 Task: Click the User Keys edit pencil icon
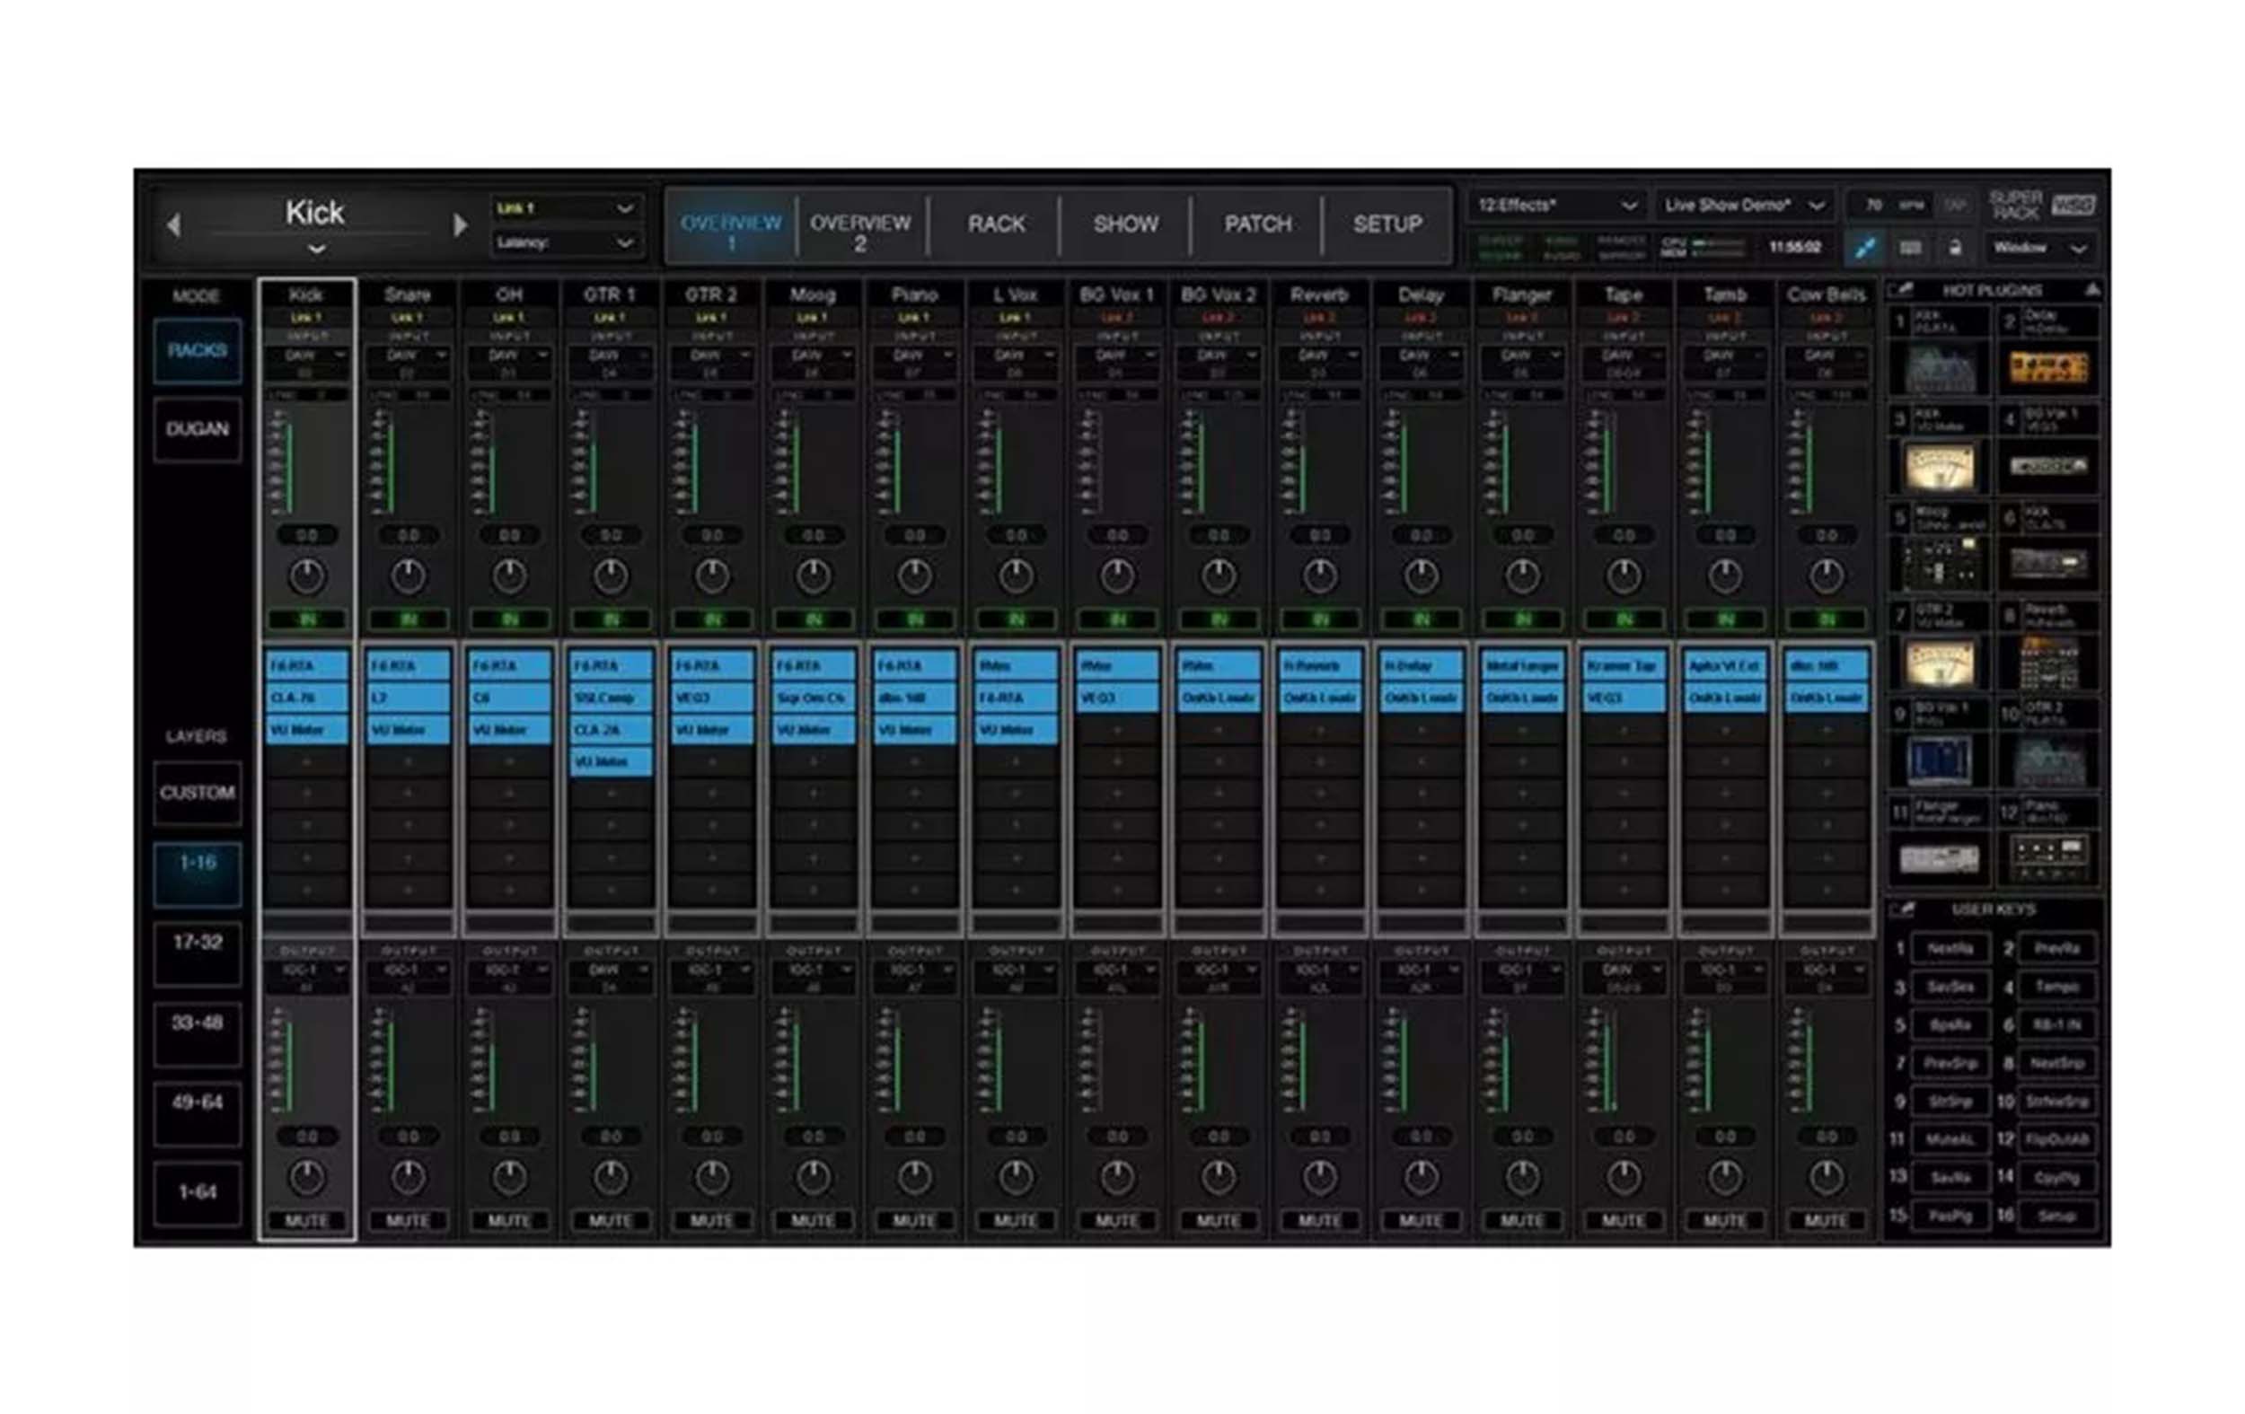[1904, 909]
